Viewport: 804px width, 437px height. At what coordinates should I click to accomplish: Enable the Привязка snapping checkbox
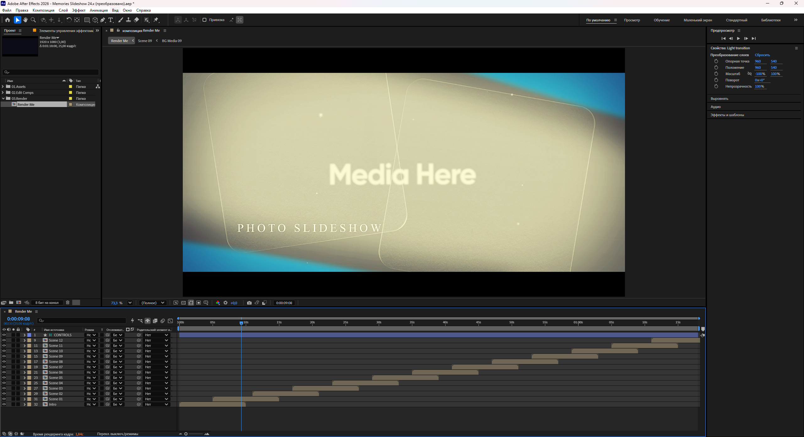(x=204, y=20)
